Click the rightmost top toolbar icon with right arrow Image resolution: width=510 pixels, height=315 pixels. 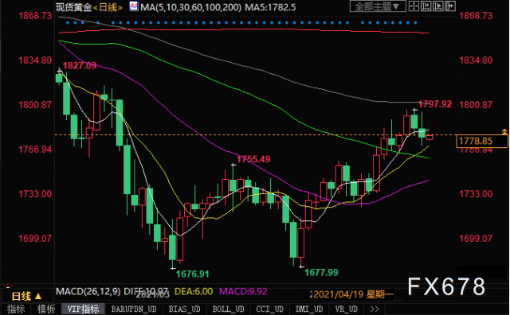pos(449,6)
